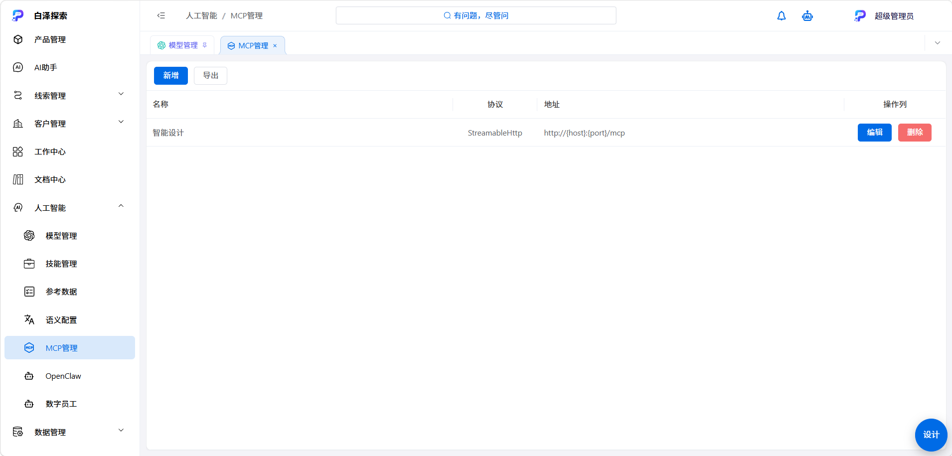
Task: Click 人工智能 breadcrumb link
Action: 201,15
